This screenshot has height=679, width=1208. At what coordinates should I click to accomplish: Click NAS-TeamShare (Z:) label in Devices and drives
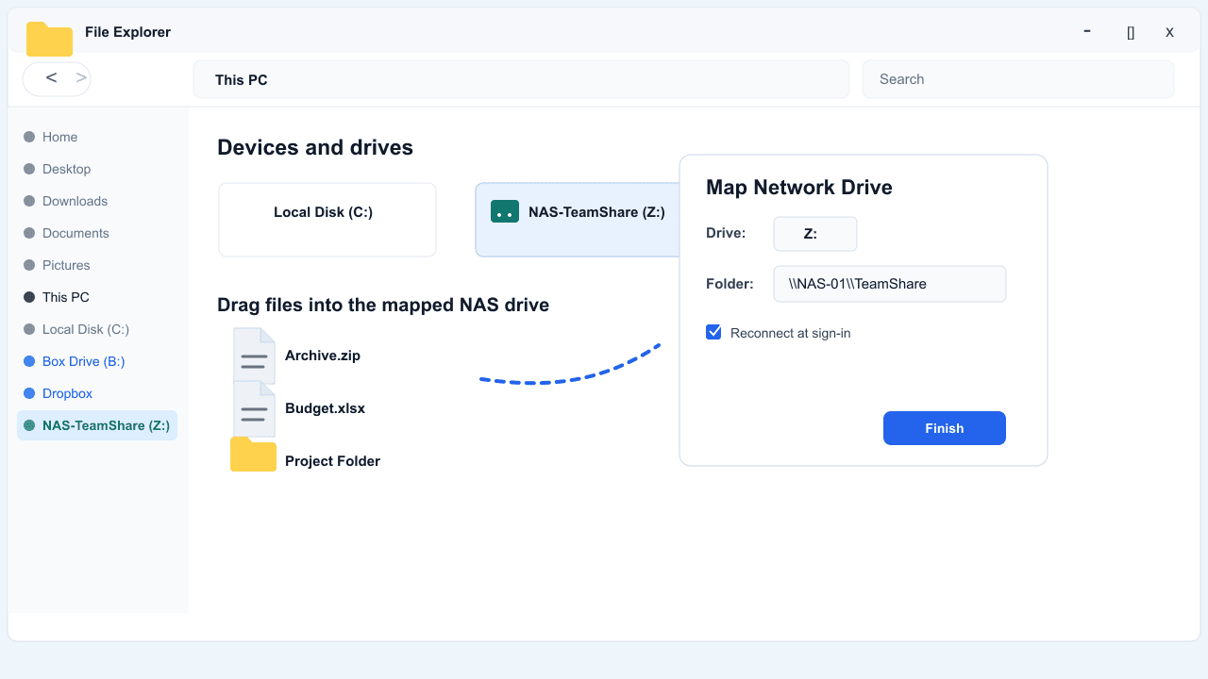pyautogui.click(x=596, y=212)
